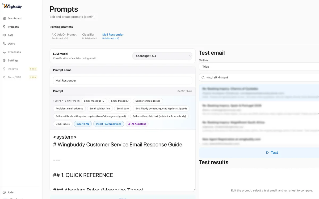Screen dimensions: 319x199
Task: Select the Mail Responder prompt tab
Action: point(113,36)
